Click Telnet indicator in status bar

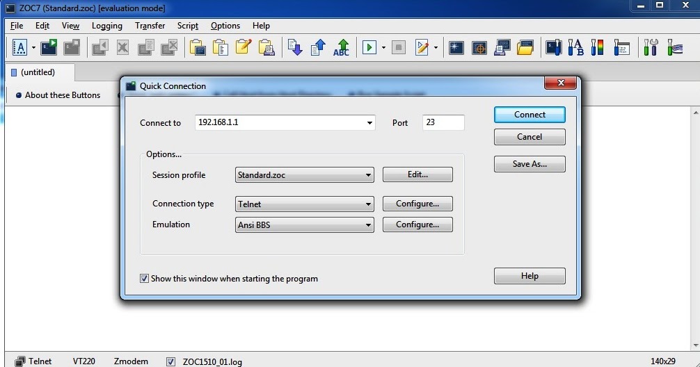coord(33,361)
